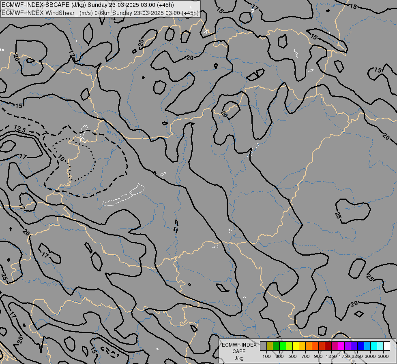Click the legend value 3000
Screen dimensions: 397x364
point(370,356)
